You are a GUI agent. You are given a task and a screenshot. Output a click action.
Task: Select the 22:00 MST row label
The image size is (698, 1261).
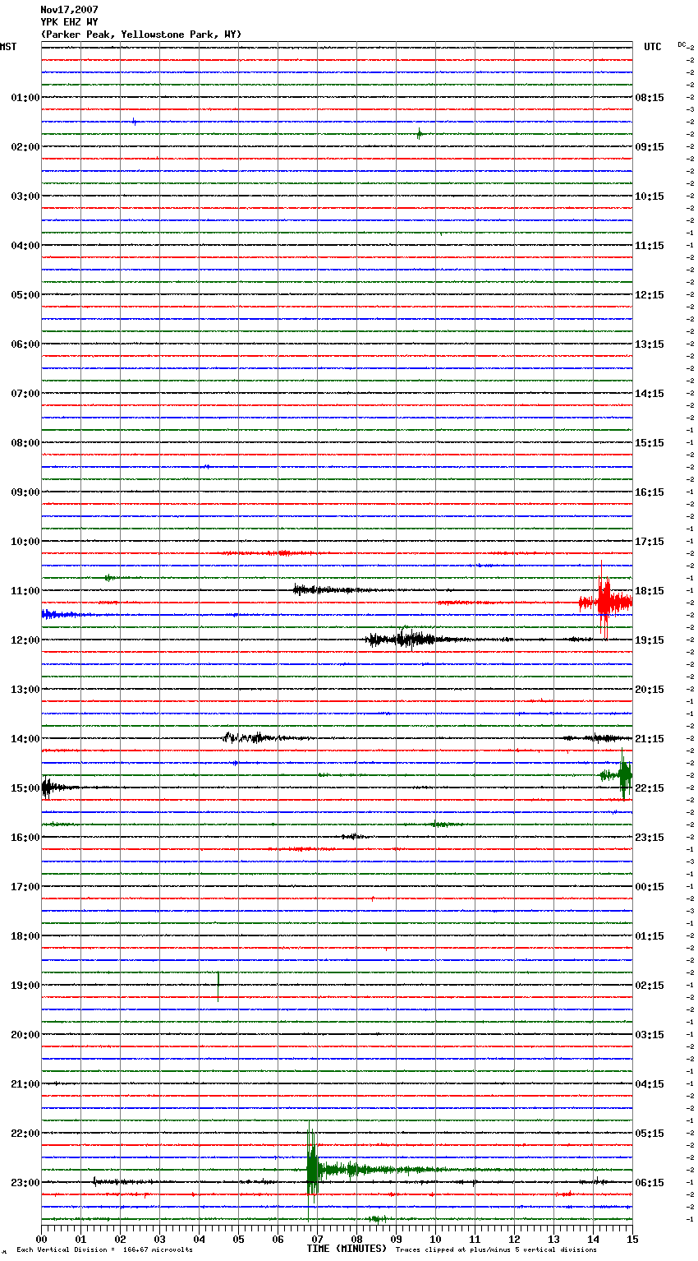[25, 1134]
